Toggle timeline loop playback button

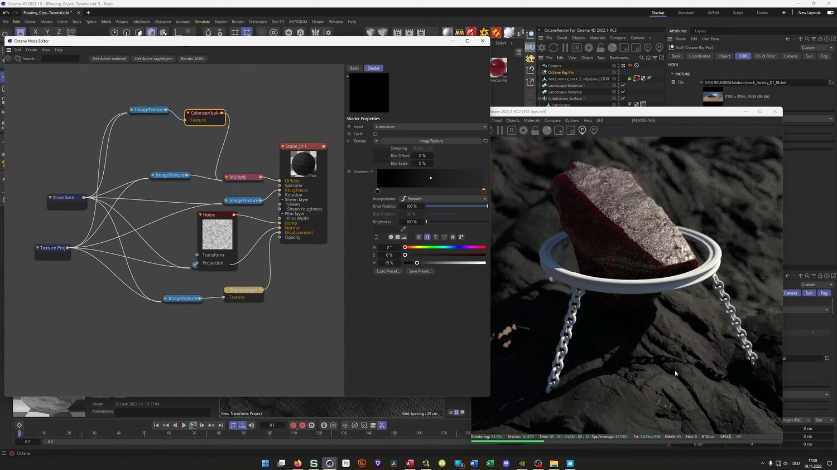point(233,425)
